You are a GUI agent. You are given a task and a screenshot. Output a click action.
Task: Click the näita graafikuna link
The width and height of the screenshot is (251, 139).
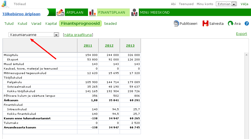coord(78,35)
